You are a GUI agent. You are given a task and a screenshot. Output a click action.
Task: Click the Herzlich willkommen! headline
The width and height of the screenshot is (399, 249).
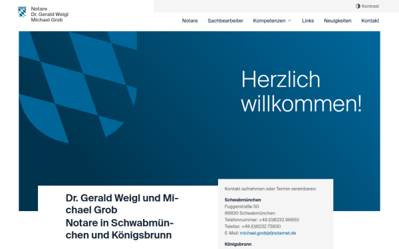pyautogui.click(x=301, y=91)
